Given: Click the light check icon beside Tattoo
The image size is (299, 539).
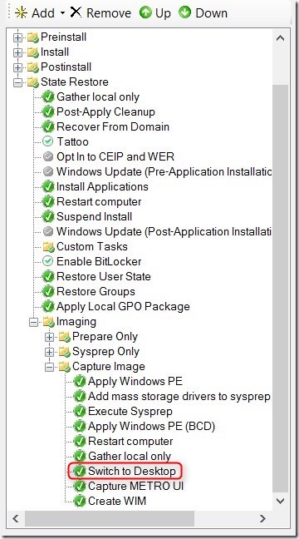Looking at the screenshot, I should pyautogui.click(x=47, y=141).
